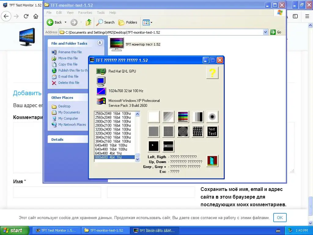The height and width of the screenshot is (235, 313).
Task: Click Go button next to address bar
Action: coord(276,32)
